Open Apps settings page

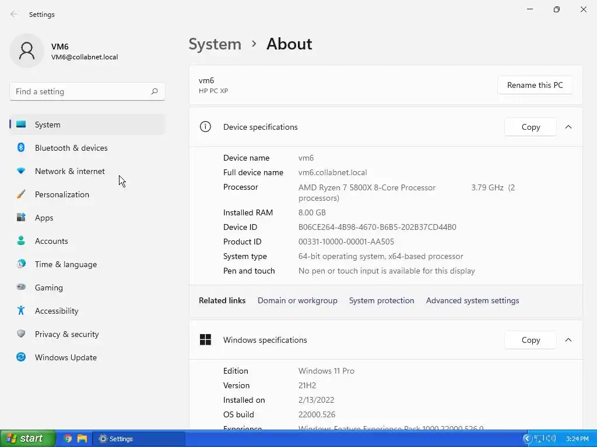tap(87, 218)
